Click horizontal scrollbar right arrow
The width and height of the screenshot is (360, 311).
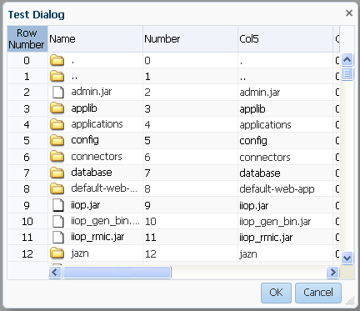(x=332, y=273)
